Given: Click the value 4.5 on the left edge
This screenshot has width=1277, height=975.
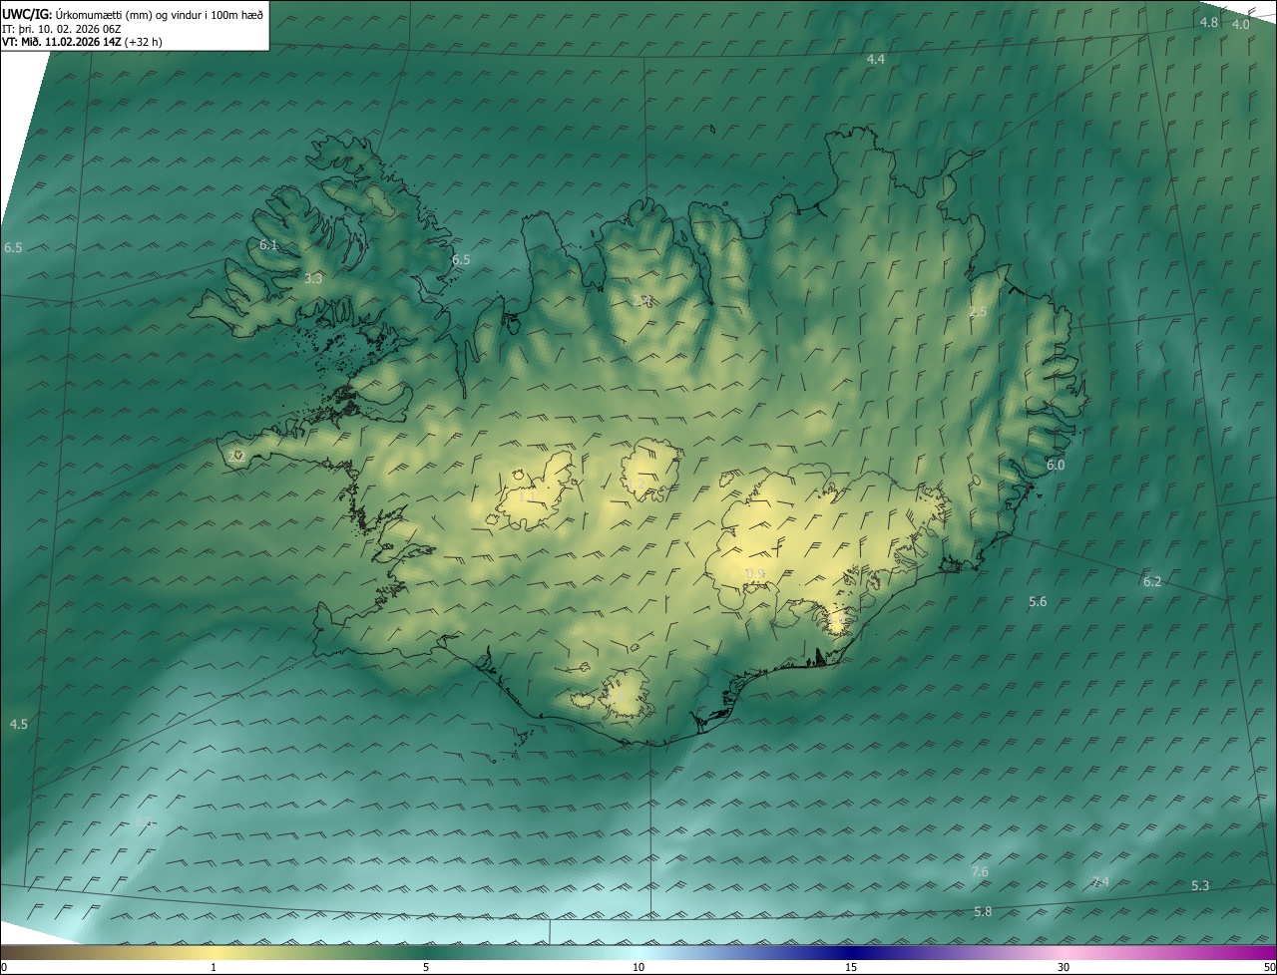Looking at the screenshot, I should [x=18, y=724].
